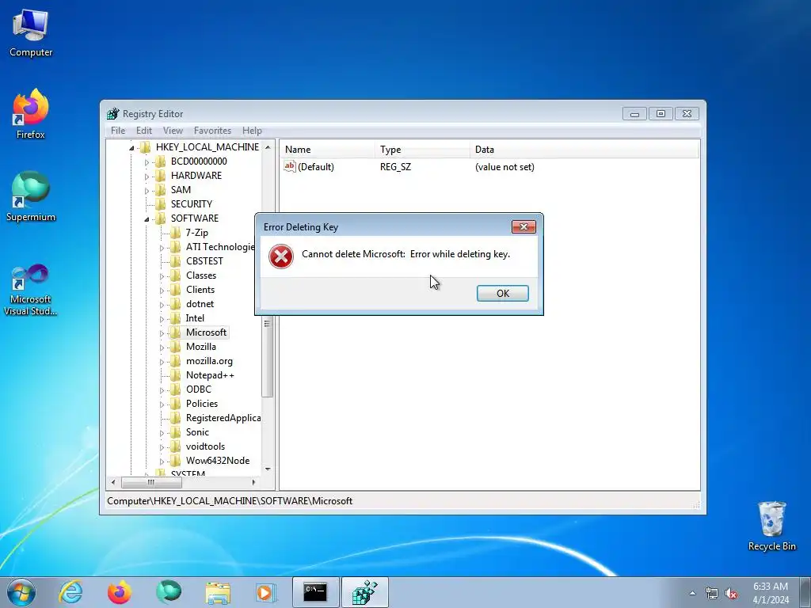Click the 7-Zip key folder icon
This screenshot has width=811, height=608.
pyautogui.click(x=176, y=233)
